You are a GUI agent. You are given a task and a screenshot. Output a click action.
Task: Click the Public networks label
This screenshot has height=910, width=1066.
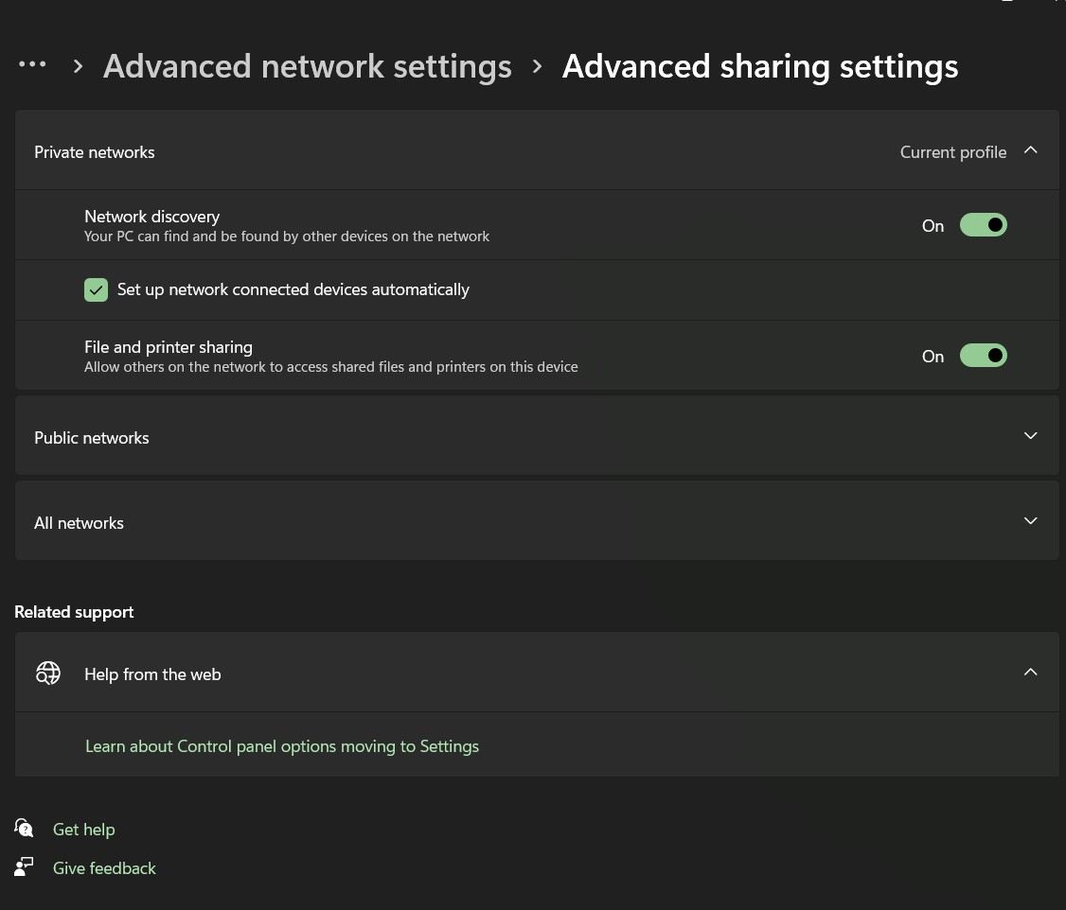click(92, 438)
